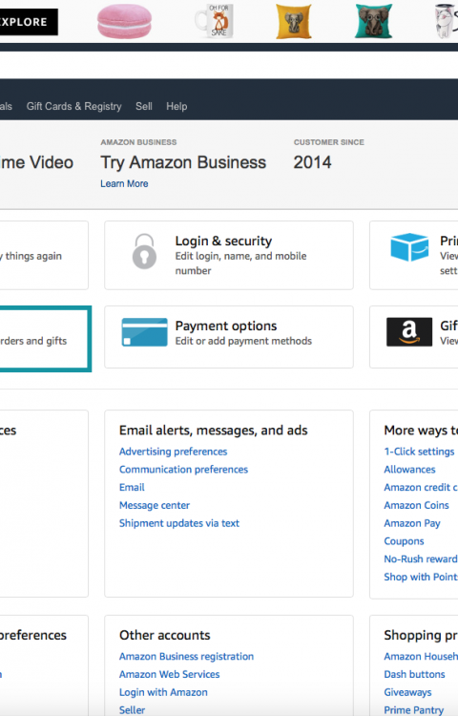Select the fox mug product image
Screen dimensions: 458x716
[216, 21]
